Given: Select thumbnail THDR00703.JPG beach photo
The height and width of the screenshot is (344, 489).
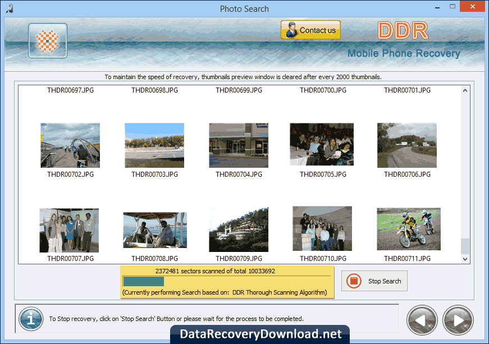Looking at the screenshot, I should point(154,145).
